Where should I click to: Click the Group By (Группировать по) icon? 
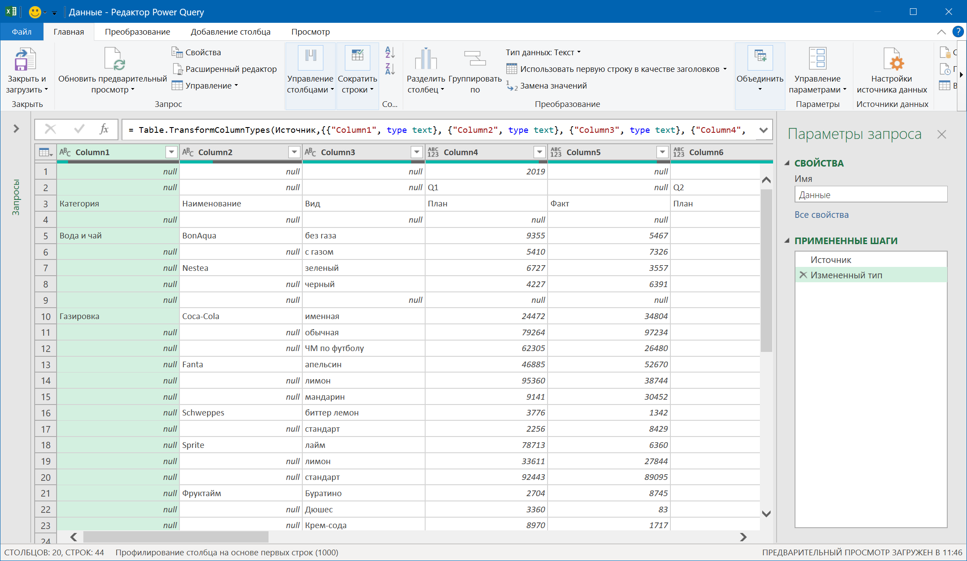pos(475,58)
